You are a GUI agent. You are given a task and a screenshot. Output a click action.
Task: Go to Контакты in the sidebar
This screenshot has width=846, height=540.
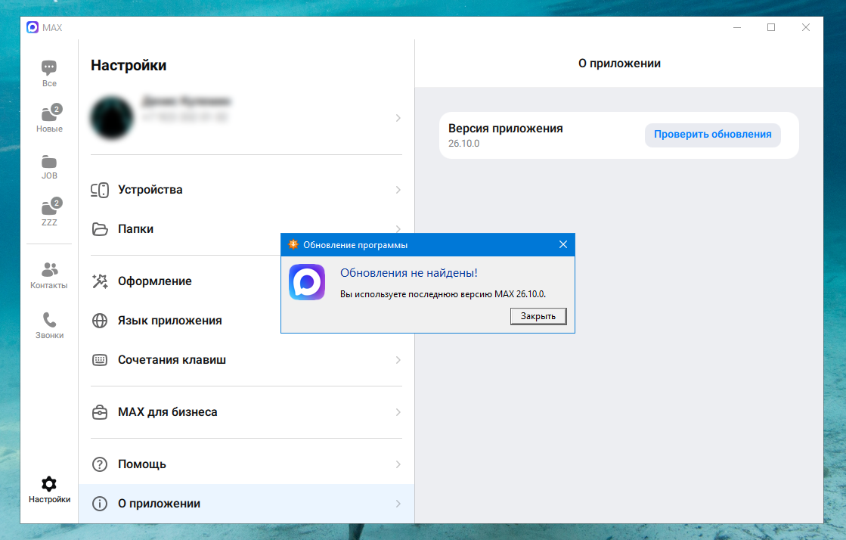[x=49, y=275]
